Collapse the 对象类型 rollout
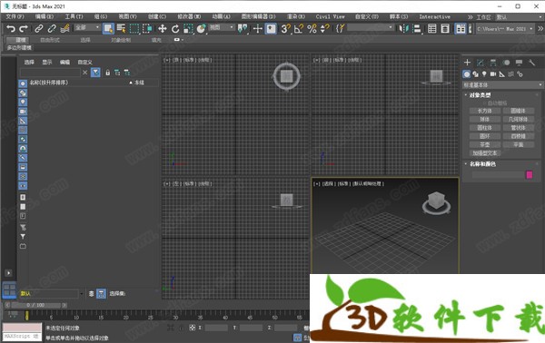 (480, 95)
